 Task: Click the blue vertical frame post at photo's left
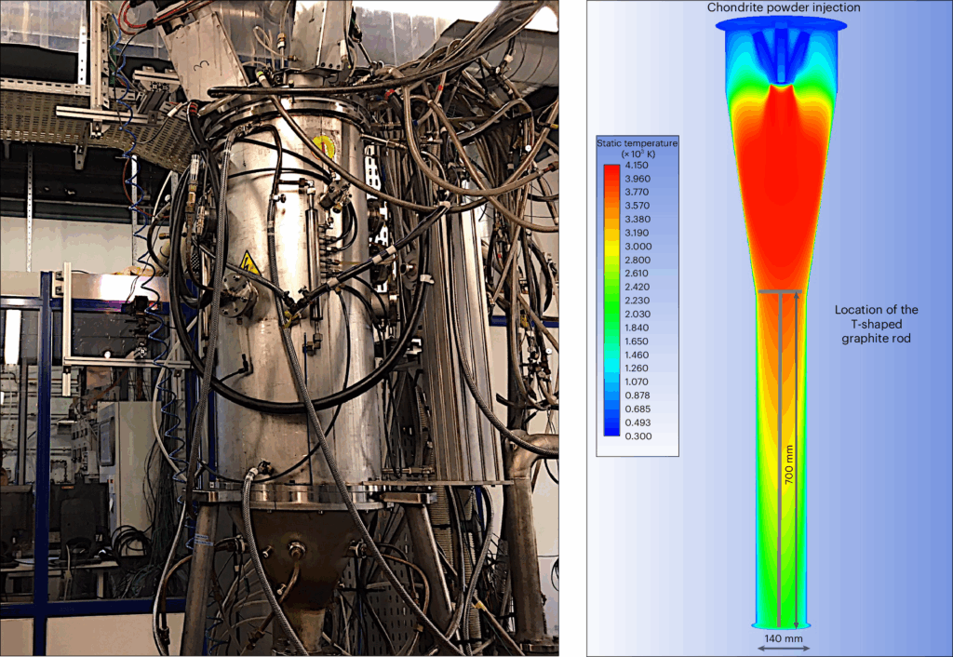(x=43, y=465)
